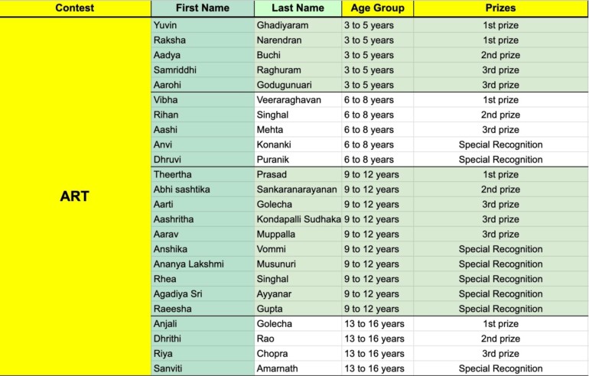Select the Godugunuari cell
This screenshot has height=376, width=589.
point(298,85)
